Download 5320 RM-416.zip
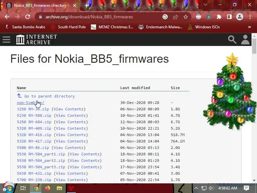The width and height of the screenshot is (257, 193). pos(34,134)
